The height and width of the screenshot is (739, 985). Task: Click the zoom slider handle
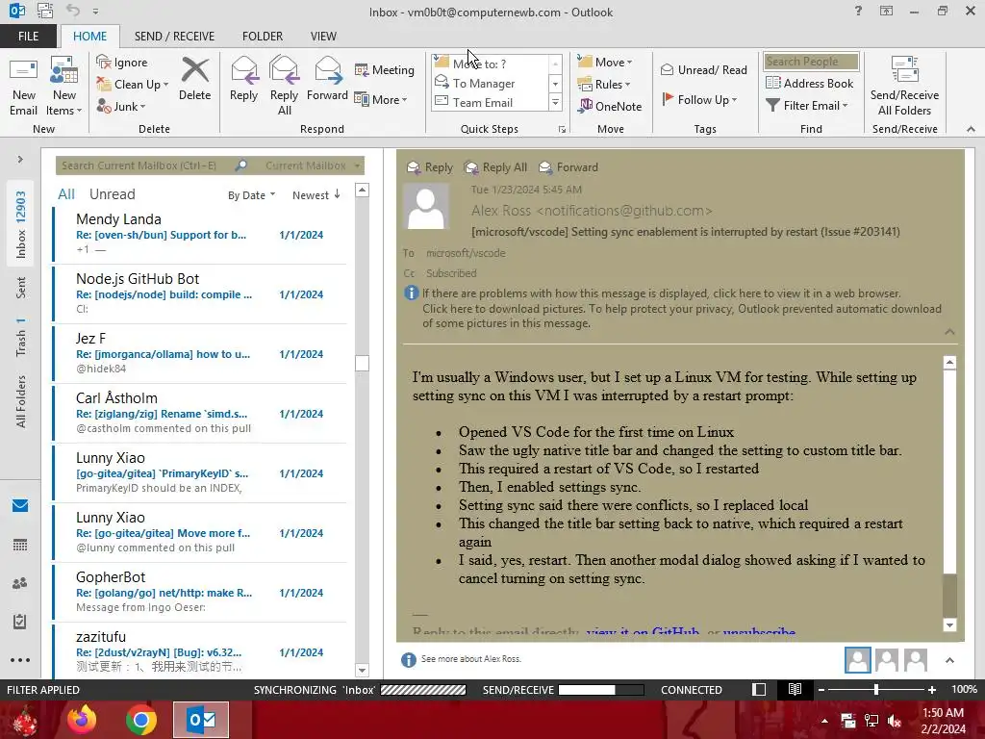point(875,690)
